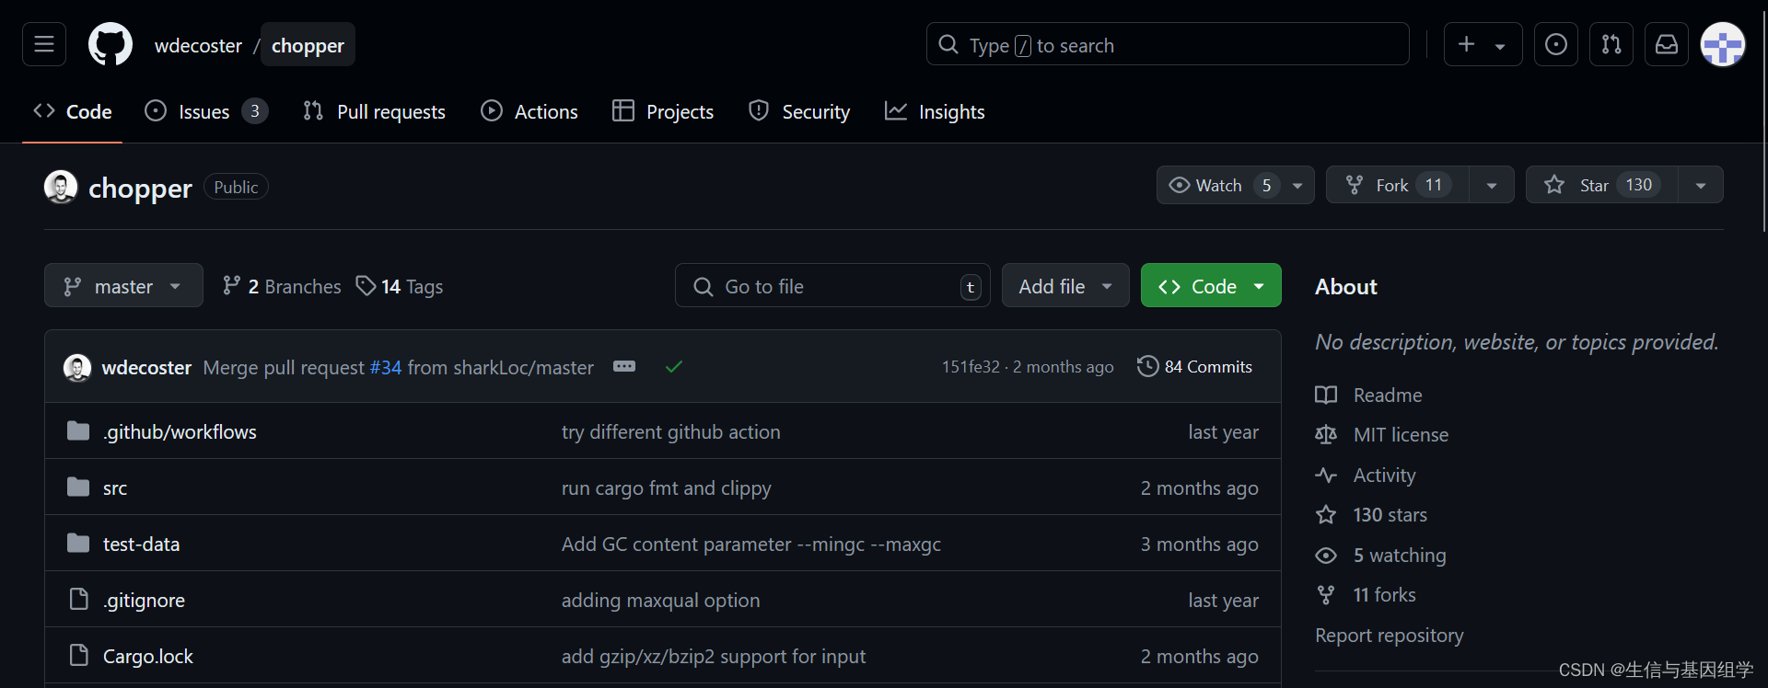Open the user profile avatar menu

tap(1723, 44)
